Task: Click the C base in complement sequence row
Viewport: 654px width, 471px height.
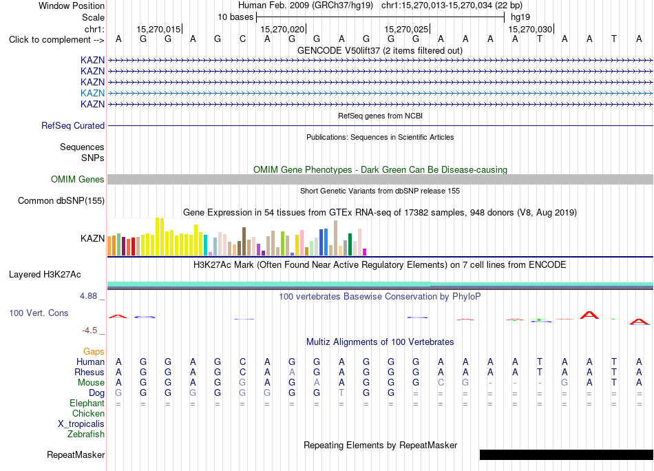Action: coord(243,39)
